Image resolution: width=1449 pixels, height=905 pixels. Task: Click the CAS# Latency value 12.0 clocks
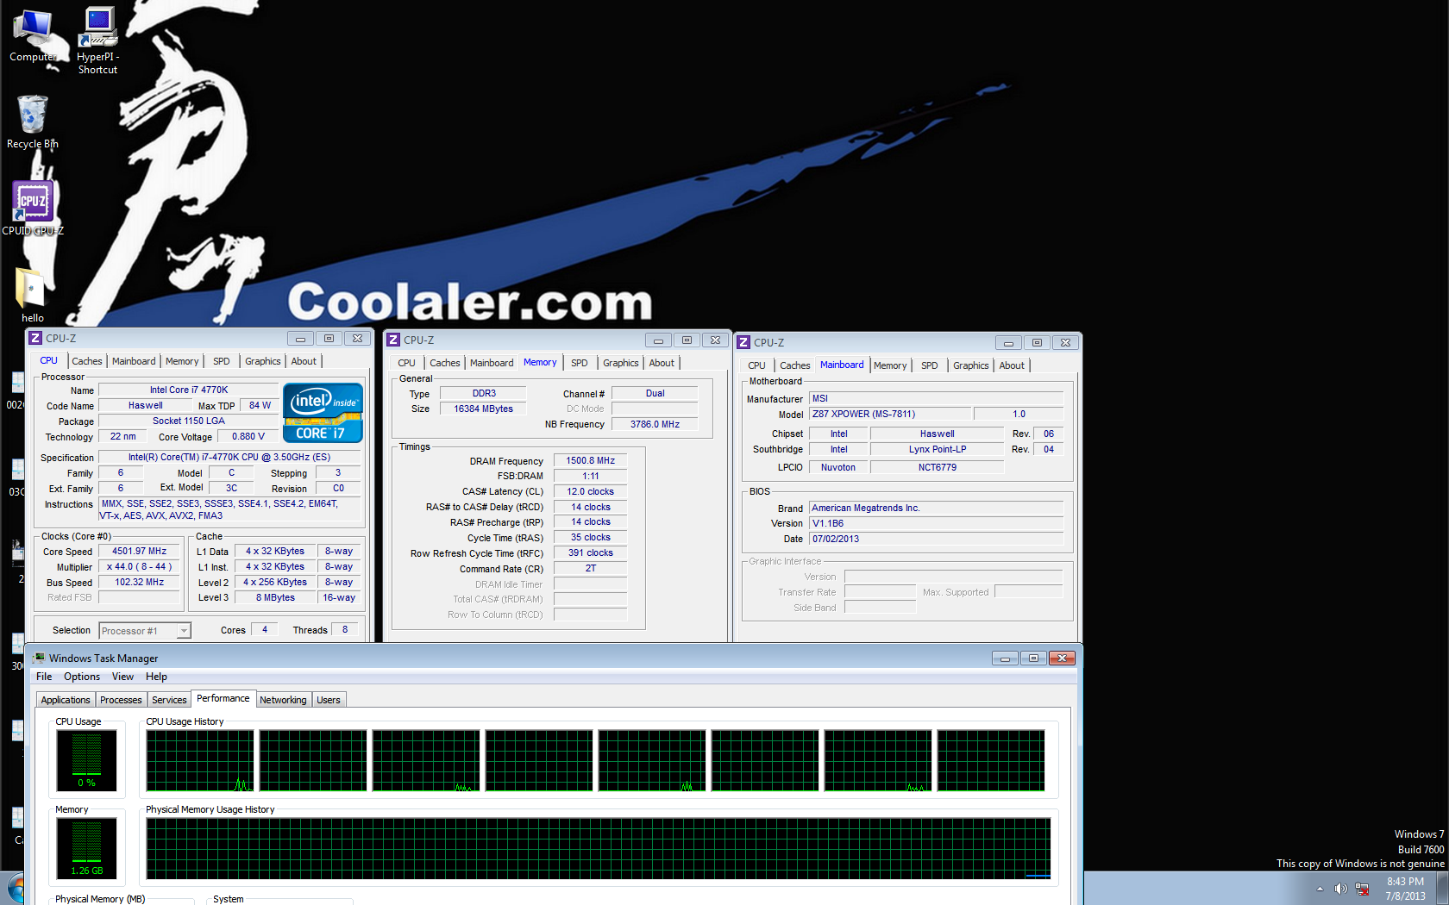(590, 492)
